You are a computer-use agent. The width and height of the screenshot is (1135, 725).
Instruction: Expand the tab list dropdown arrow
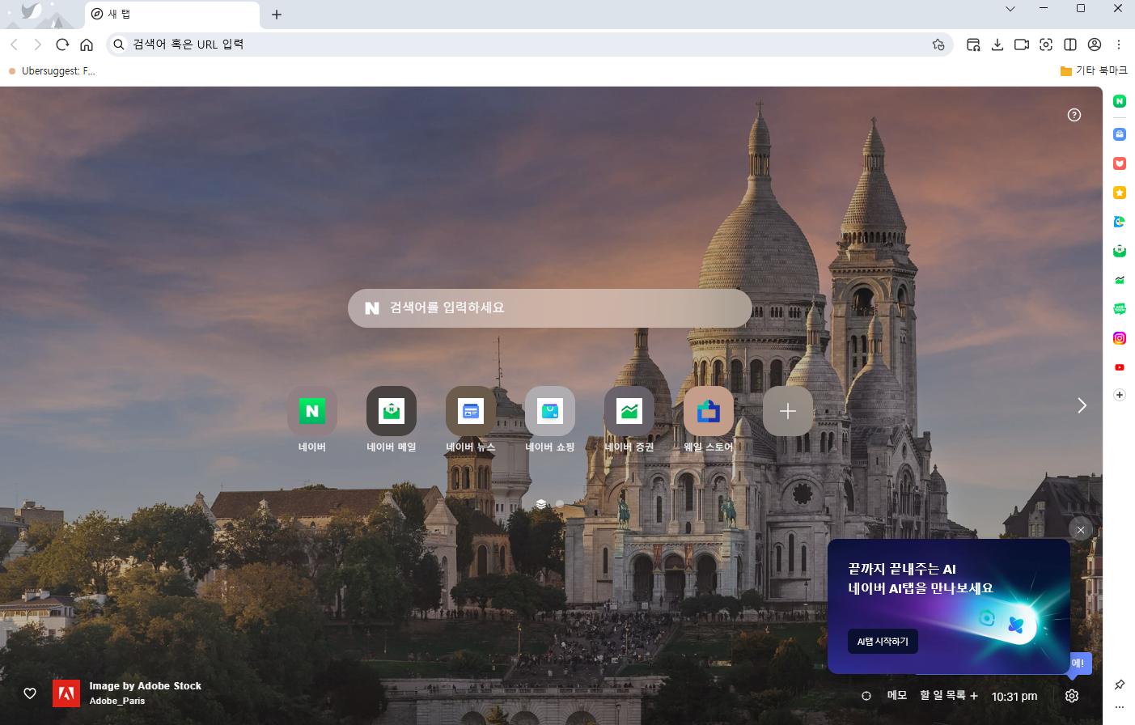(1010, 9)
